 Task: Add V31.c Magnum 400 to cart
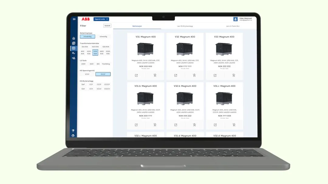pyautogui.click(x=234, y=125)
